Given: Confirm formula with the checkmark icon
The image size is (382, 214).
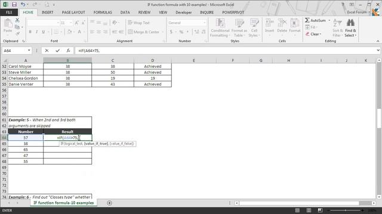Looking at the screenshot, I should coord(57,51).
